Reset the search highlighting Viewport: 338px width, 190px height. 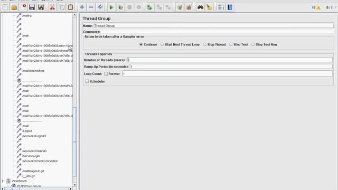point(209,7)
